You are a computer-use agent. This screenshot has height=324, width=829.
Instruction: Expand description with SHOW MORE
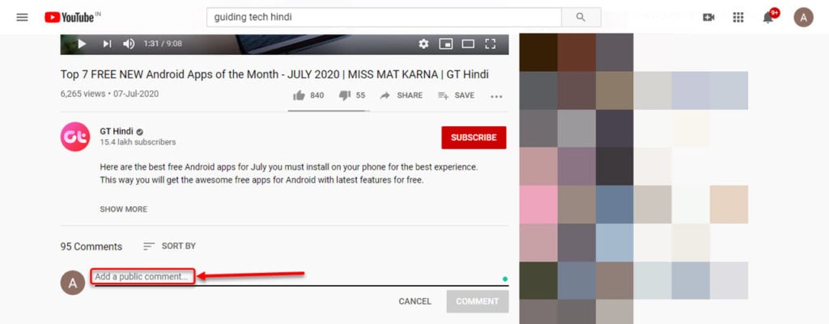124,209
